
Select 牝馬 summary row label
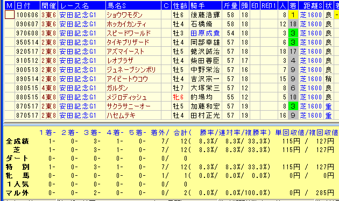click(x=17, y=176)
